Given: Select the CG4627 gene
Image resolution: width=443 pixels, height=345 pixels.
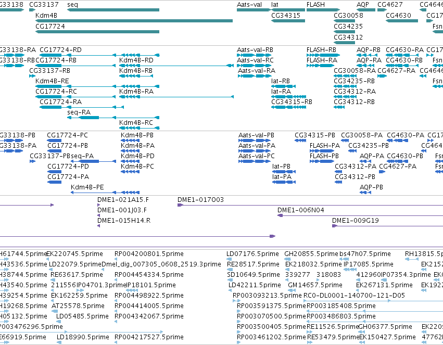Looking at the screenshot, I should click(382, 10).
